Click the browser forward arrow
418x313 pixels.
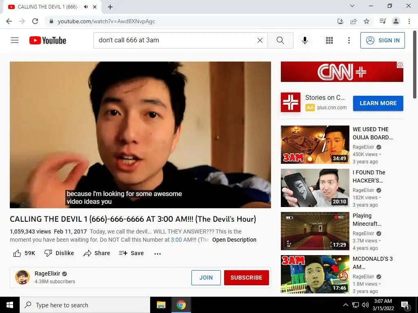(22, 21)
